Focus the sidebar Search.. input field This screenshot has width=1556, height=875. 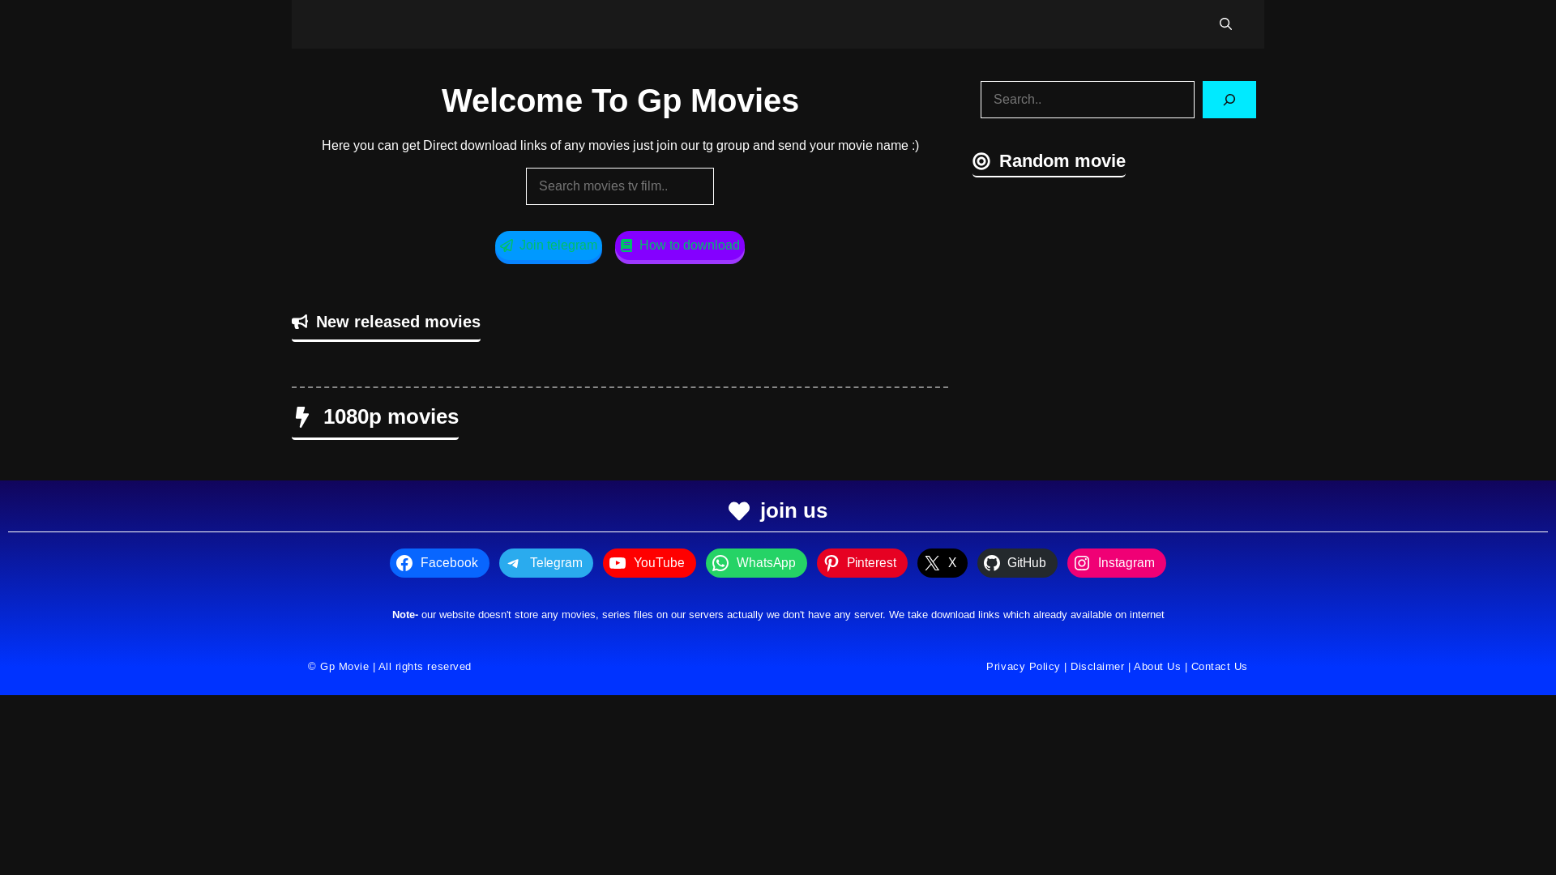(x=1087, y=100)
